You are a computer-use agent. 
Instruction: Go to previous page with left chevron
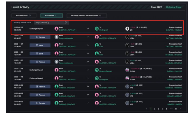(147, 109)
